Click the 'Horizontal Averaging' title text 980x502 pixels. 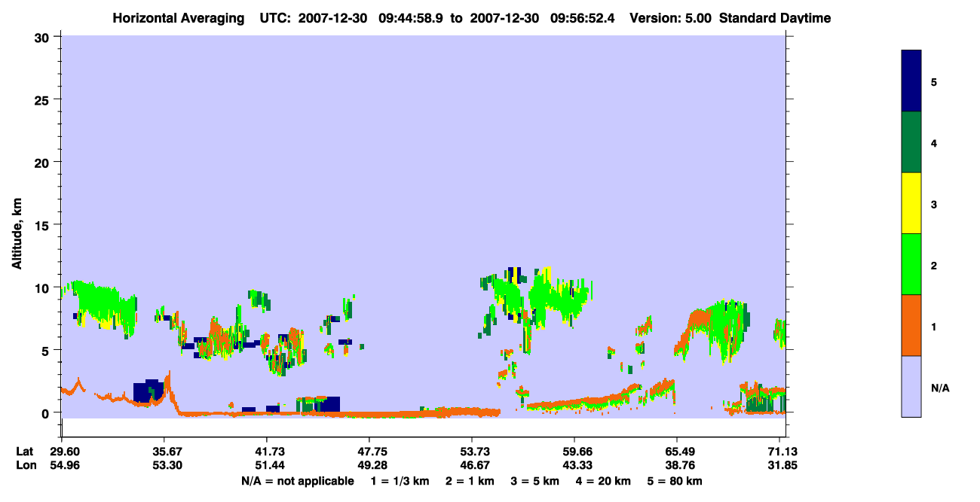[x=179, y=18]
